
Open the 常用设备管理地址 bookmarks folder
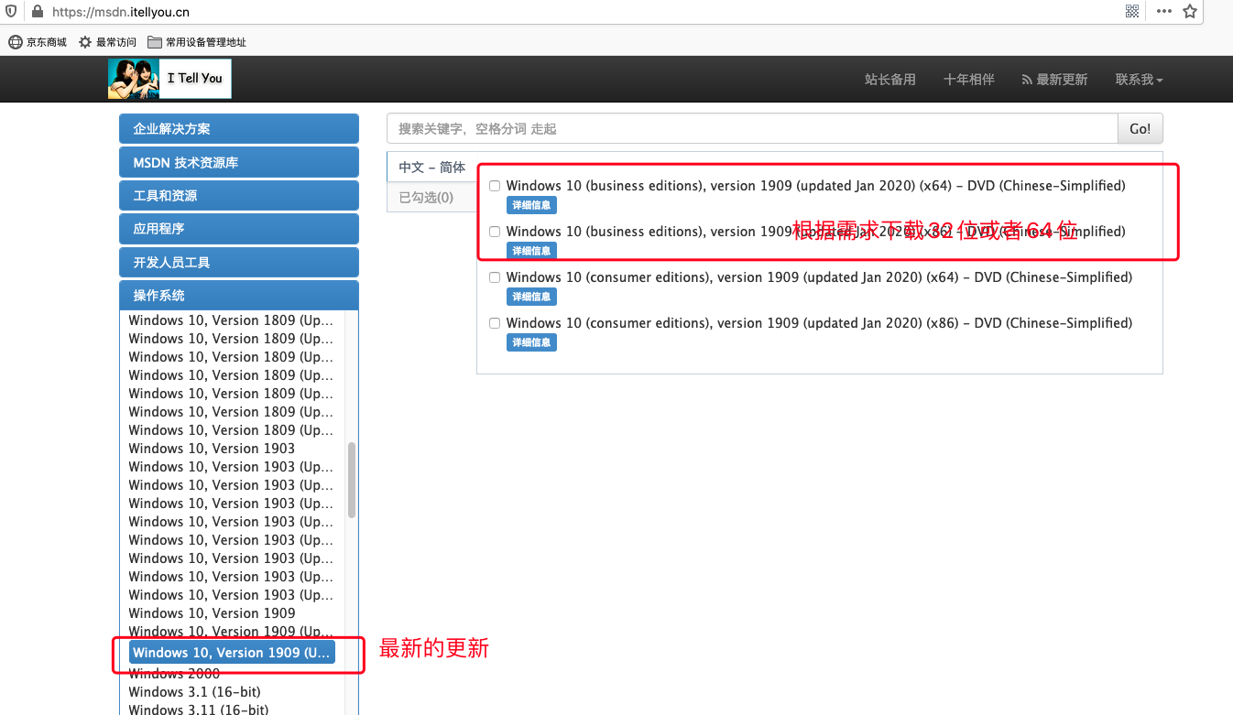pyautogui.click(x=197, y=42)
